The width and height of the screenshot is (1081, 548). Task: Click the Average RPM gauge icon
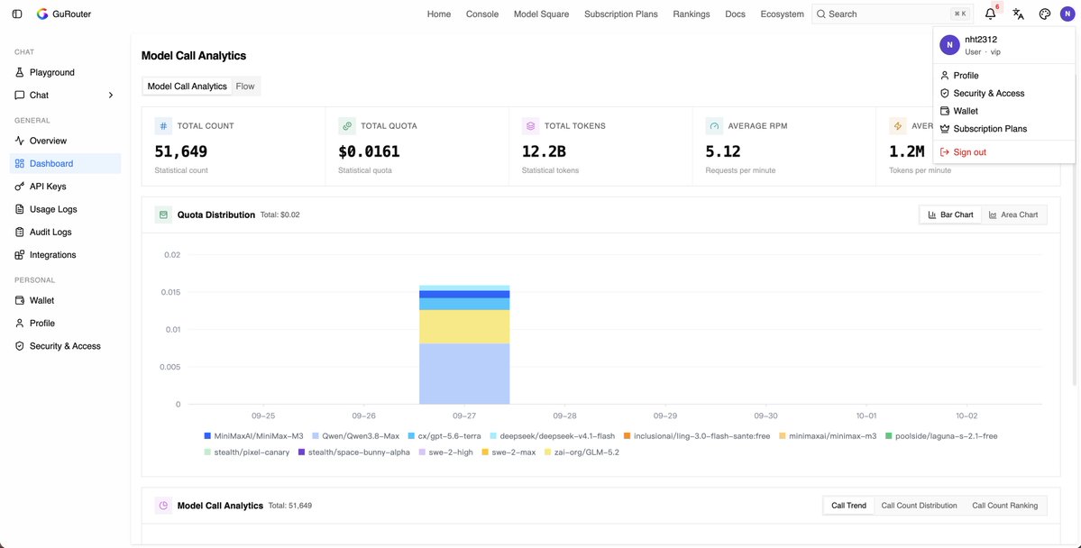[714, 126]
